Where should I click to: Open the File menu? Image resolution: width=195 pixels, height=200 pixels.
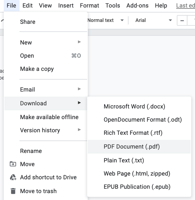(12, 6)
